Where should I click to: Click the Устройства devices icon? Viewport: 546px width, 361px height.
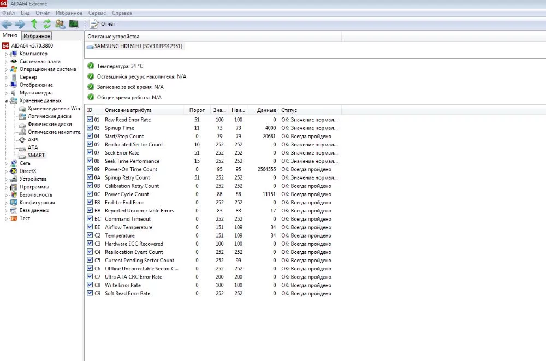(14, 179)
